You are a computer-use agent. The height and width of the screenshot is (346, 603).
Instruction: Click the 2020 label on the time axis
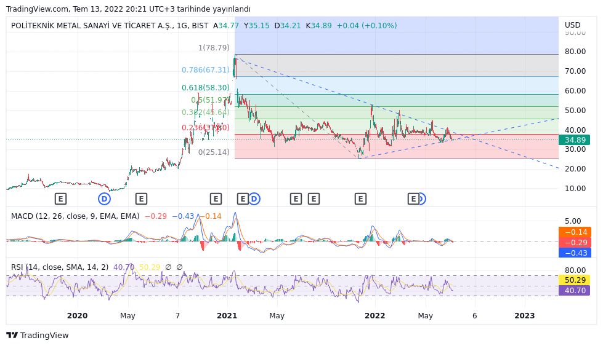coord(77,316)
